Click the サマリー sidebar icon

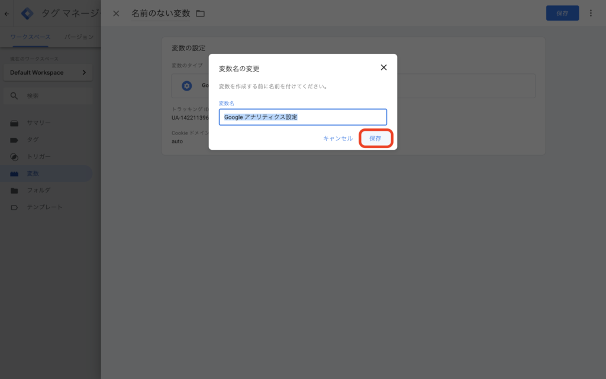coord(14,123)
